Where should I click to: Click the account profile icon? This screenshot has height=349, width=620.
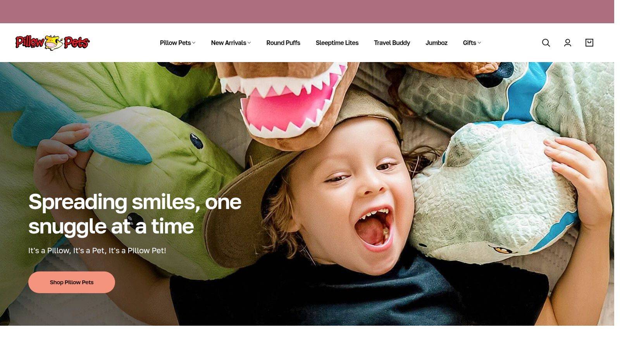(568, 43)
